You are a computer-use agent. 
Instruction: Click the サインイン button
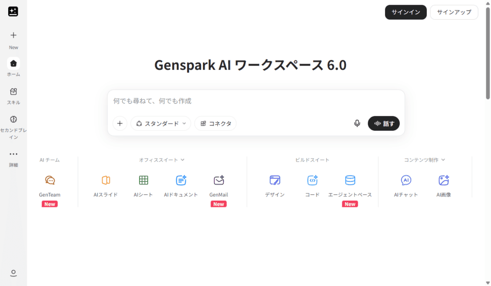pyautogui.click(x=406, y=12)
